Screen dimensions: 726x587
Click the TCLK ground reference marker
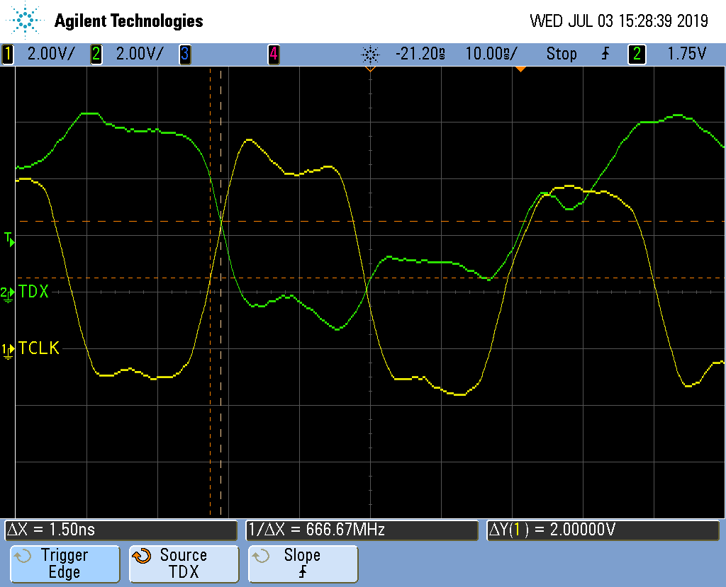coord(7,349)
